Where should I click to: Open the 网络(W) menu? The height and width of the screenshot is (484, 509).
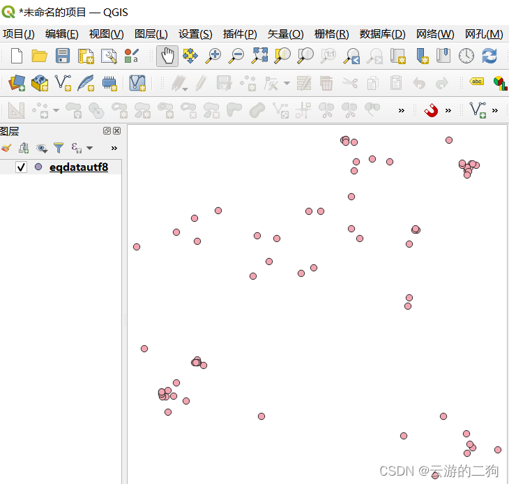435,34
